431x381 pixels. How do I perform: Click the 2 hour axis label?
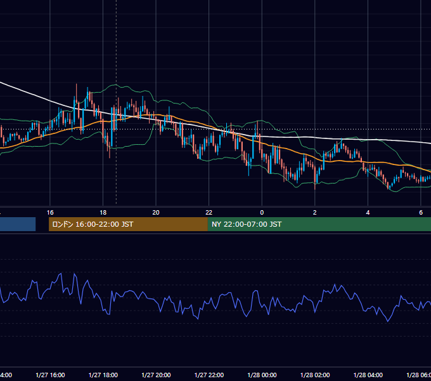pos(315,213)
